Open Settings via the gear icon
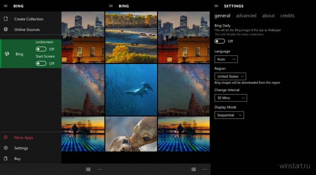The height and width of the screenshot is (175, 316). coord(6,148)
